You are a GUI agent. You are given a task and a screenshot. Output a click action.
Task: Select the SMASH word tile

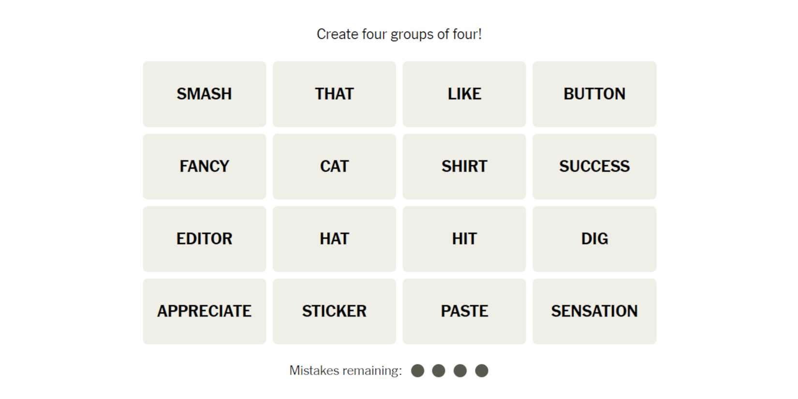[204, 94]
